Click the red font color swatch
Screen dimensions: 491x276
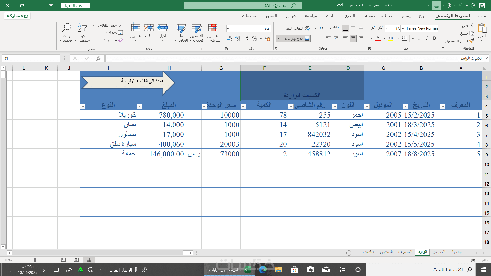click(x=378, y=39)
